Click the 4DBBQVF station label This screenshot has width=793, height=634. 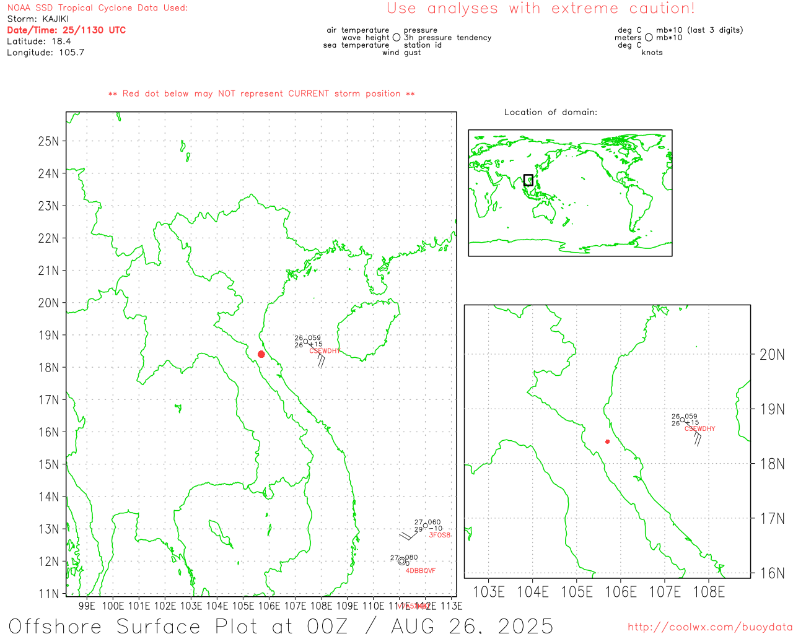click(x=421, y=571)
